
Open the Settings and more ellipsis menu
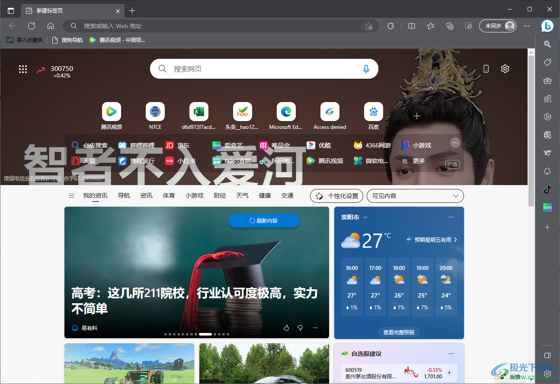(x=527, y=26)
